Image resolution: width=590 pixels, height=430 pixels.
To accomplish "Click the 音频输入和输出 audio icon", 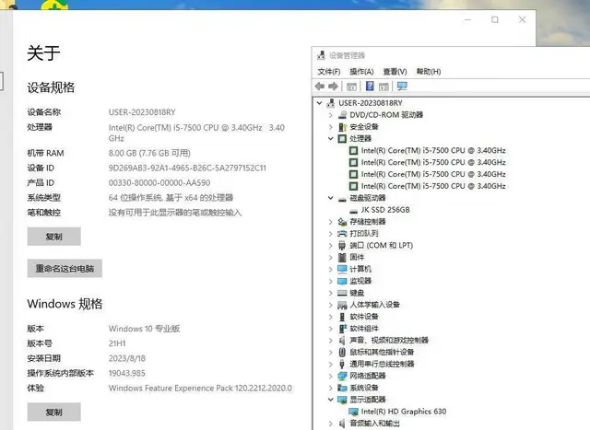I will click(342, 424).
